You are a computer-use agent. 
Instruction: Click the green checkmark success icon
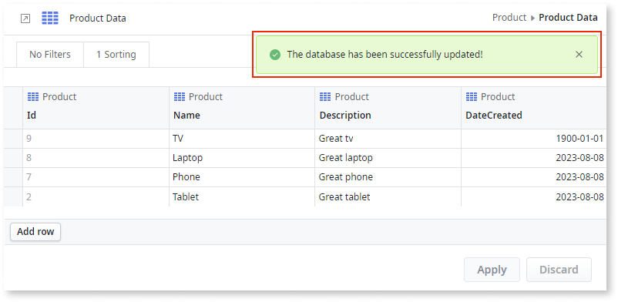[275, 55]
